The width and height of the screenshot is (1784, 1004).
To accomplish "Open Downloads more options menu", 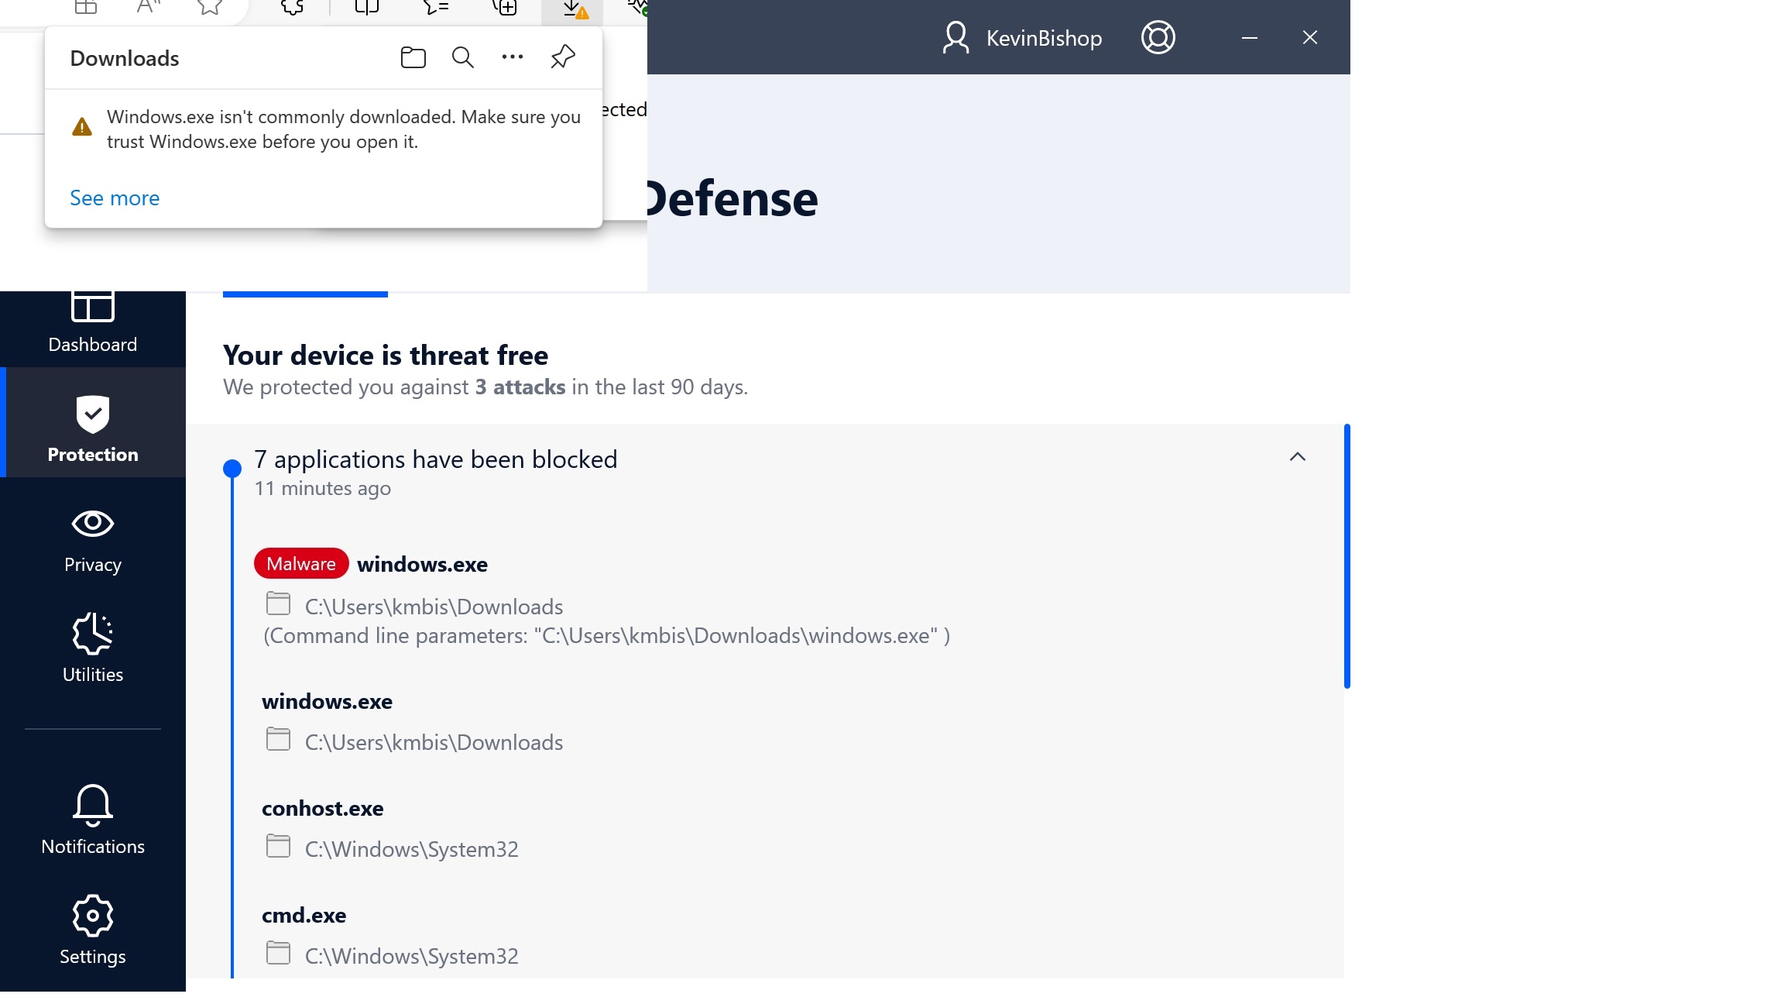I will pyautogui.click(x=513, y=57).
